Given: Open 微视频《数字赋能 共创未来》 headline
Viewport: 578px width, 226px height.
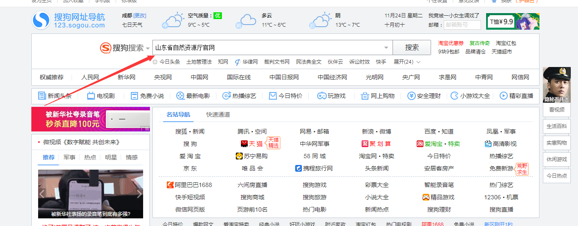Looking at the screenshot, I should point(81,142).
